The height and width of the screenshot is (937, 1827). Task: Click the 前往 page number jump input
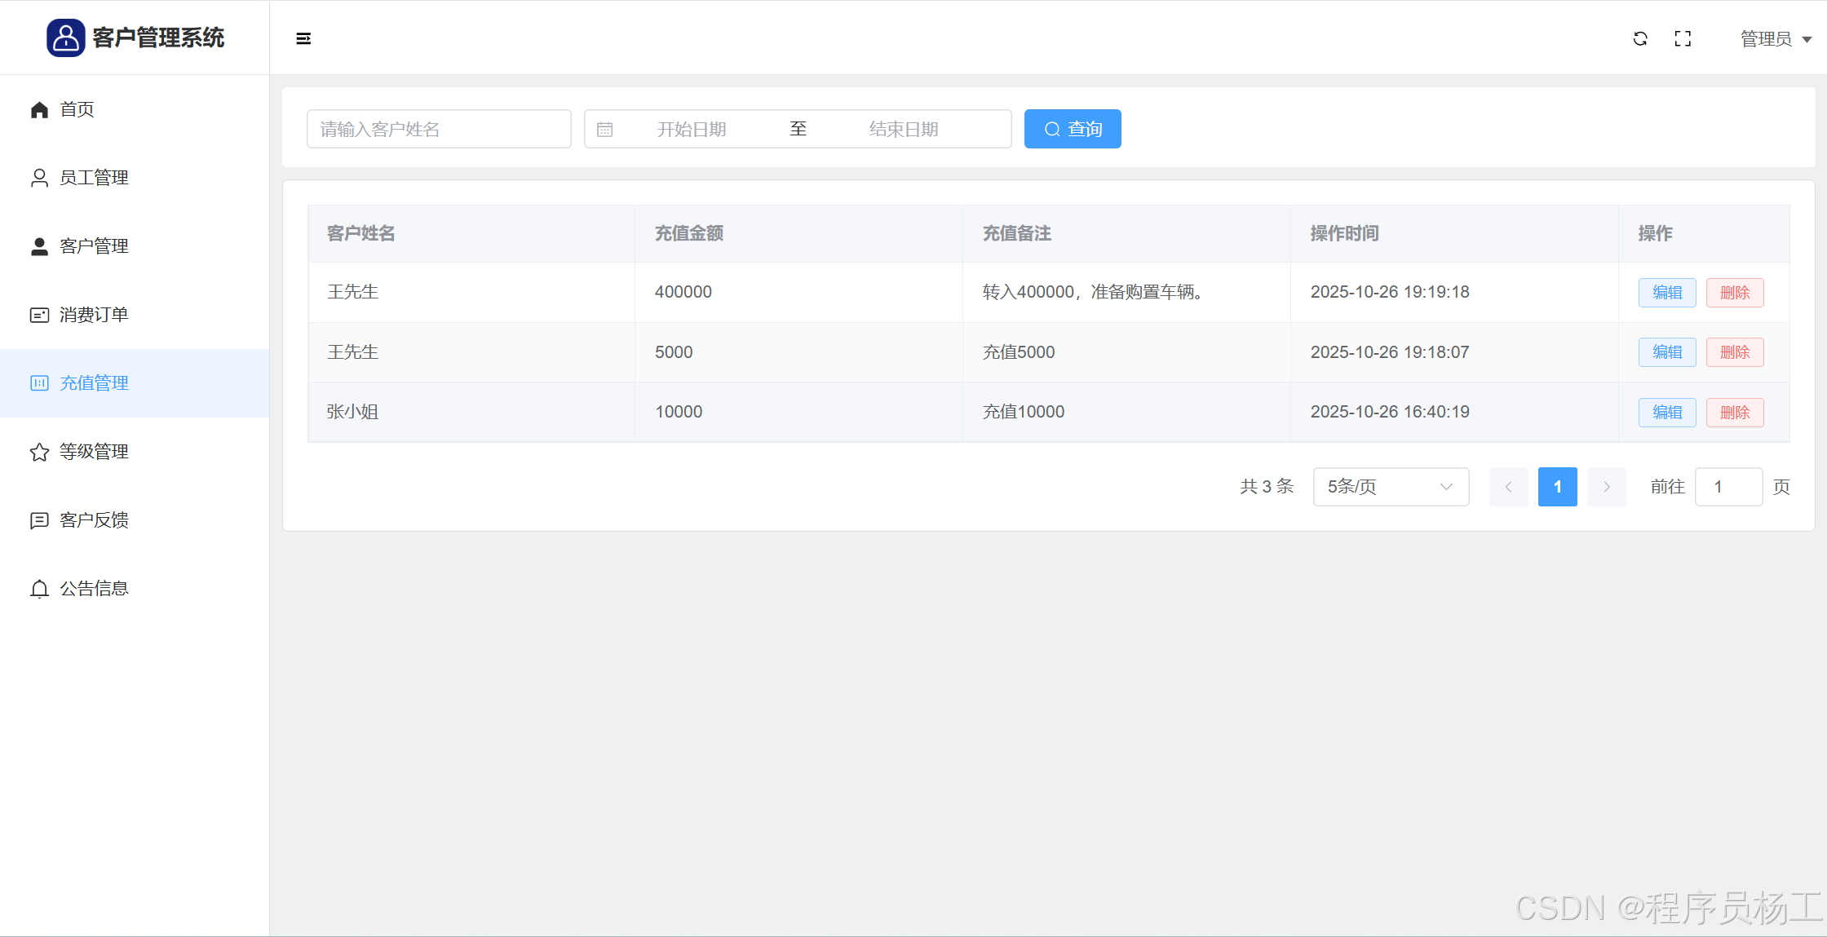coord(1728,487)
